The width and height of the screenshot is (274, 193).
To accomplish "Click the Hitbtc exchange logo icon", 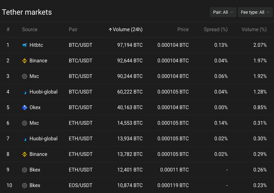I will pyautogui.click(x=25, y=45).
